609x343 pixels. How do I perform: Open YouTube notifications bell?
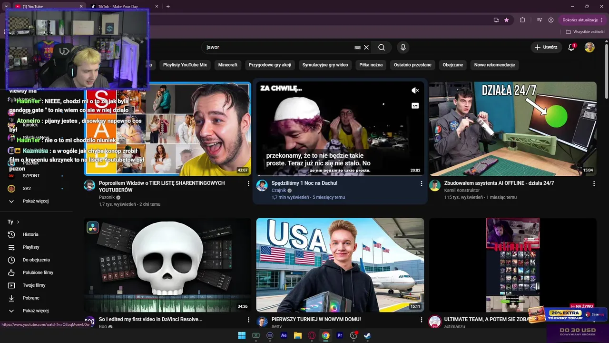coord(572,47)
